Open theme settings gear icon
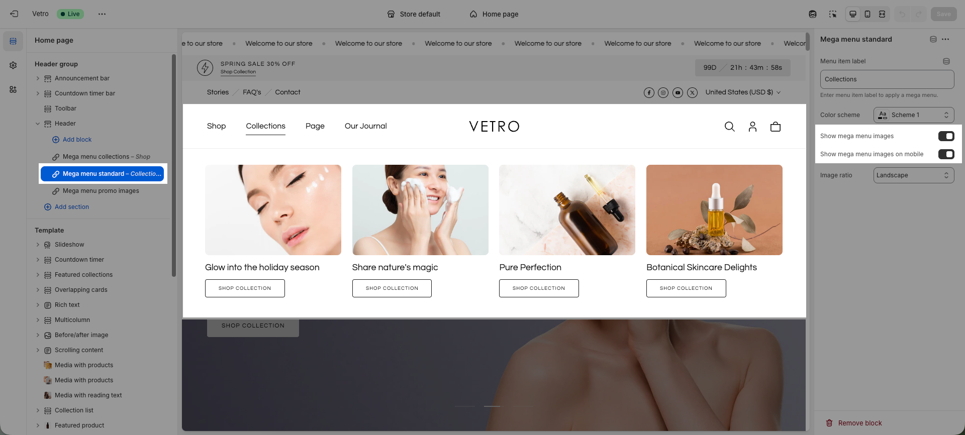 click(13, 65)
